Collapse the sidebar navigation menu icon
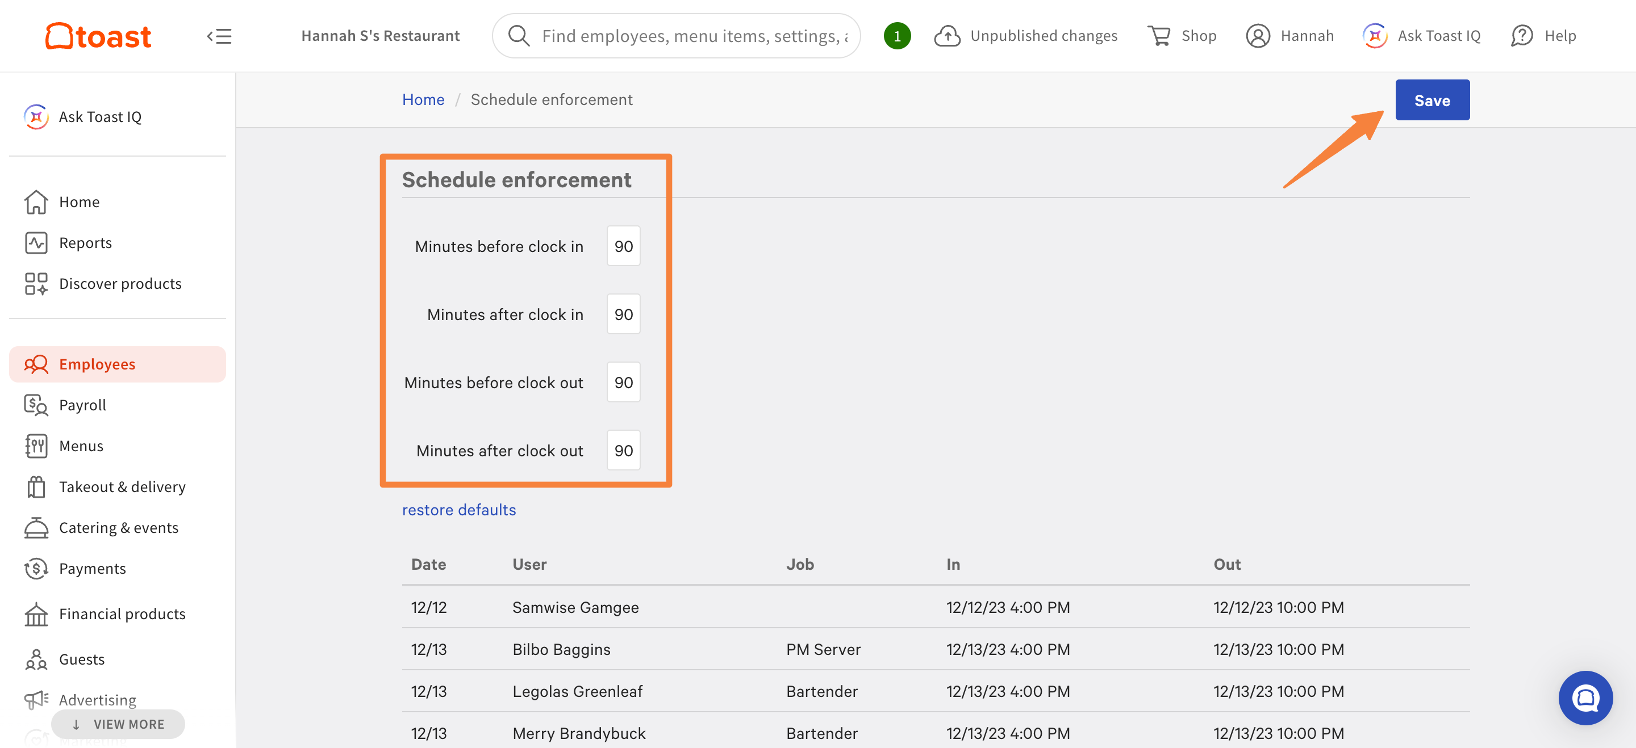Viewport: 1636px width, 748px height. coord(219,36)
